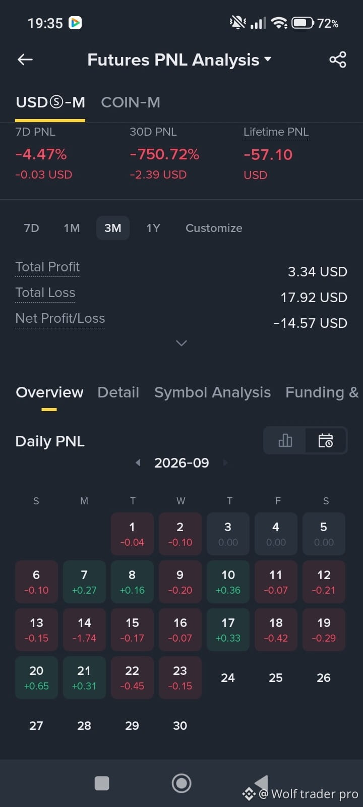Image resolution: width=363 pixels, height=807 pixels.
Task: Go to next month arrow
Action: pos(225,463)
